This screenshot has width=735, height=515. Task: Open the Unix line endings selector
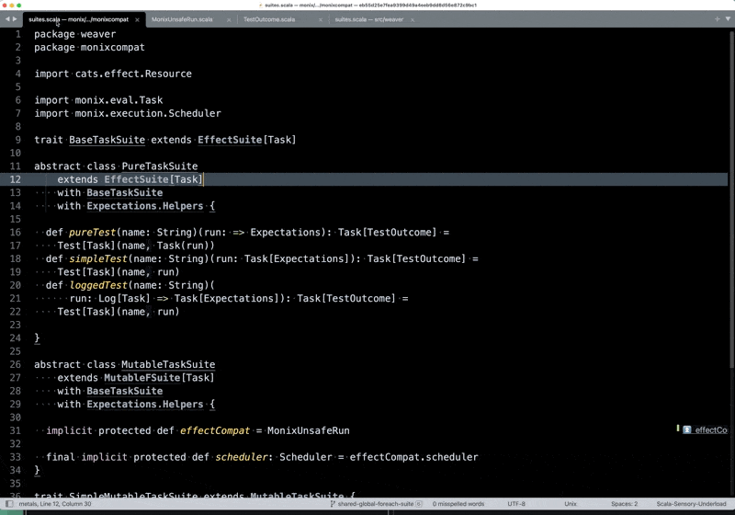click(x=571, y=504)
